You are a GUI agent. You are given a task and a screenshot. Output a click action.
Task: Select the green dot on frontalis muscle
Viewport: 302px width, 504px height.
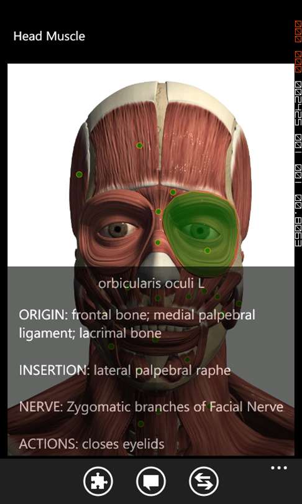pos(139,146)
